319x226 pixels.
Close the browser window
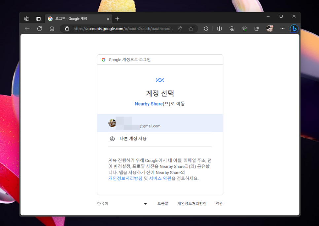click(x=294, y=16)
